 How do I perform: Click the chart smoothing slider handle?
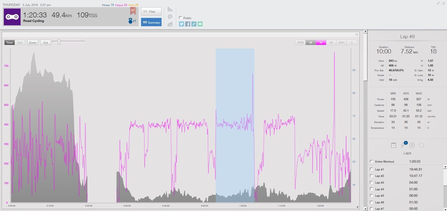[x=59, y=42]
